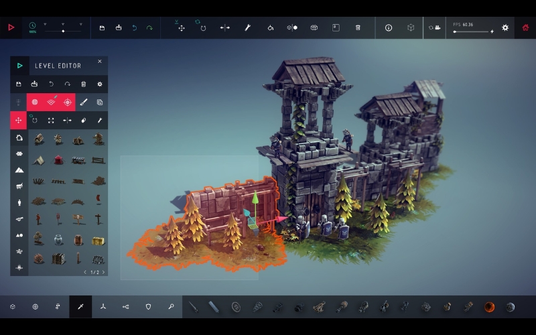Open the mountain terrain category tab
536x335 pixels.
pyautogui.click(x=19, y=170)
